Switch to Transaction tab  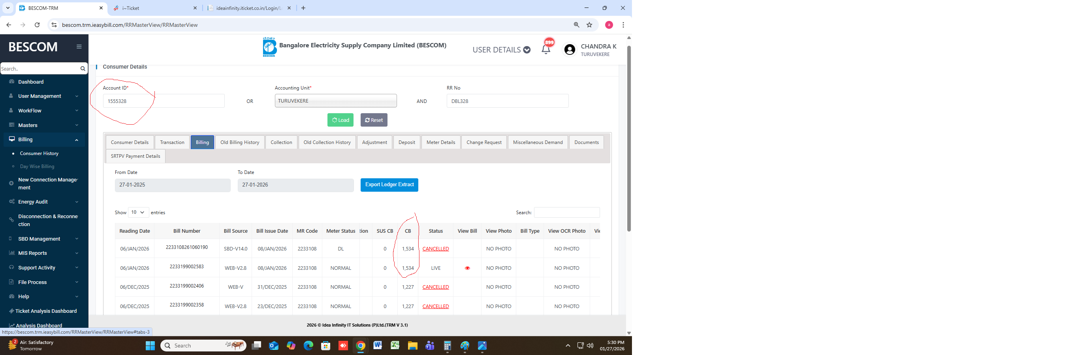(x=172, y=142)
